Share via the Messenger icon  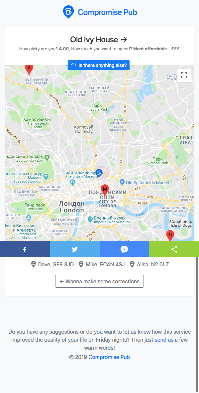coord(124,249)
